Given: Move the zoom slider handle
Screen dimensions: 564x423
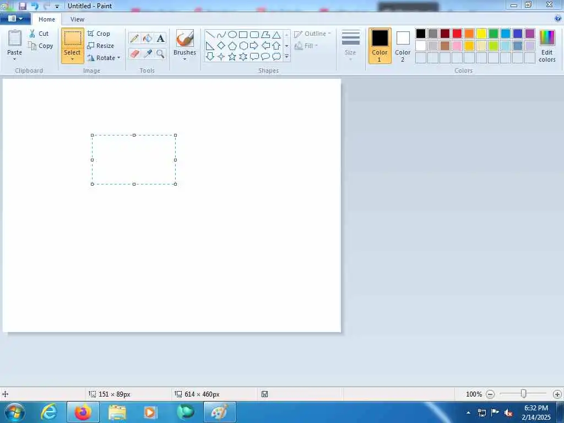Looking at the screenshot, I should pyautogui.click(x=524, y=394).
